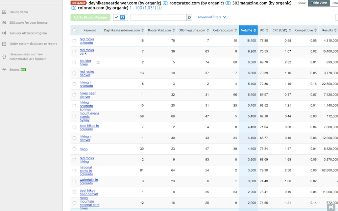Check the box for rmnp row
This screenshot has height=211, width=338.
(x=74, y=149)
